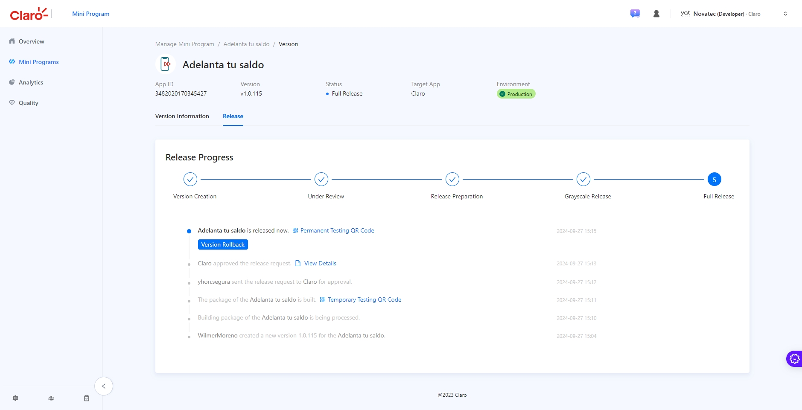802x410 pixels.
Task: Click the Claro logo
Action: (x=29, y=14)
